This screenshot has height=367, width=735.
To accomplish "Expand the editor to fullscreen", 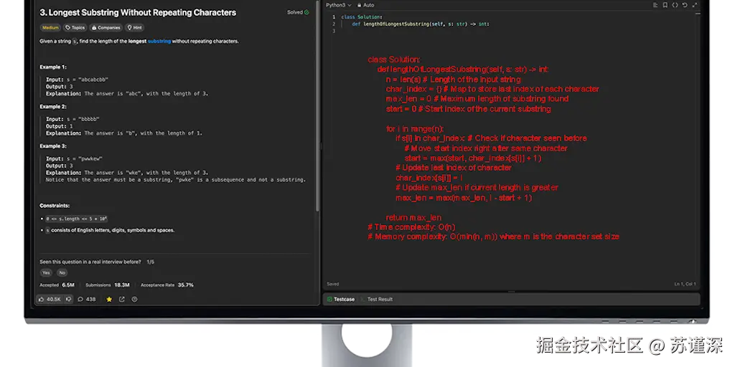I will 694,5.
